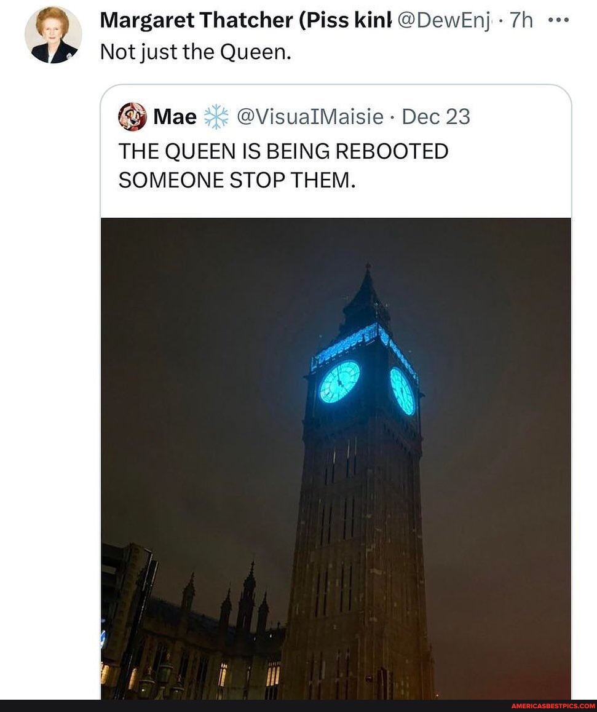Click the "SOMEONE STOP THEM." line

coord(237,181)
